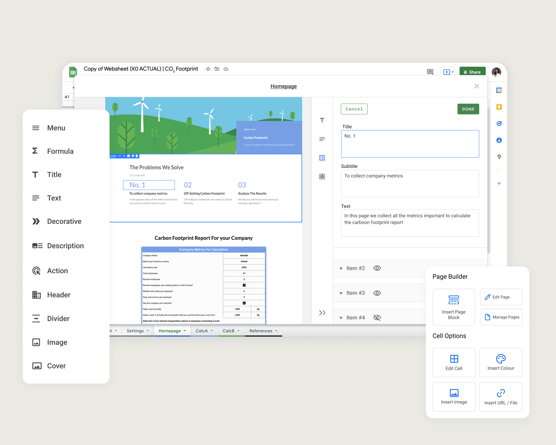The width and height of the screenshot is (556, 445).
Task: Open the References sheet tab
Action: coord(260,331)
